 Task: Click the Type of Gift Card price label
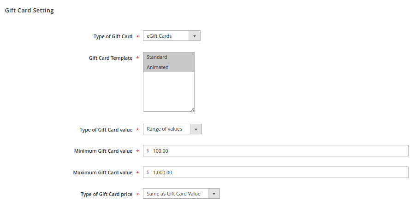pyautogui.click(x=106, y=194)
